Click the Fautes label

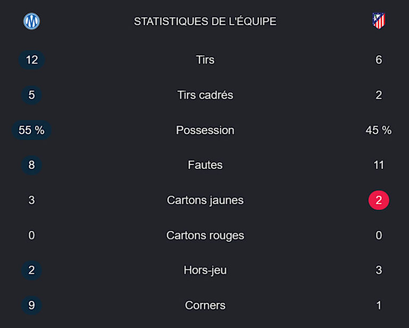(x=205, y=165)
